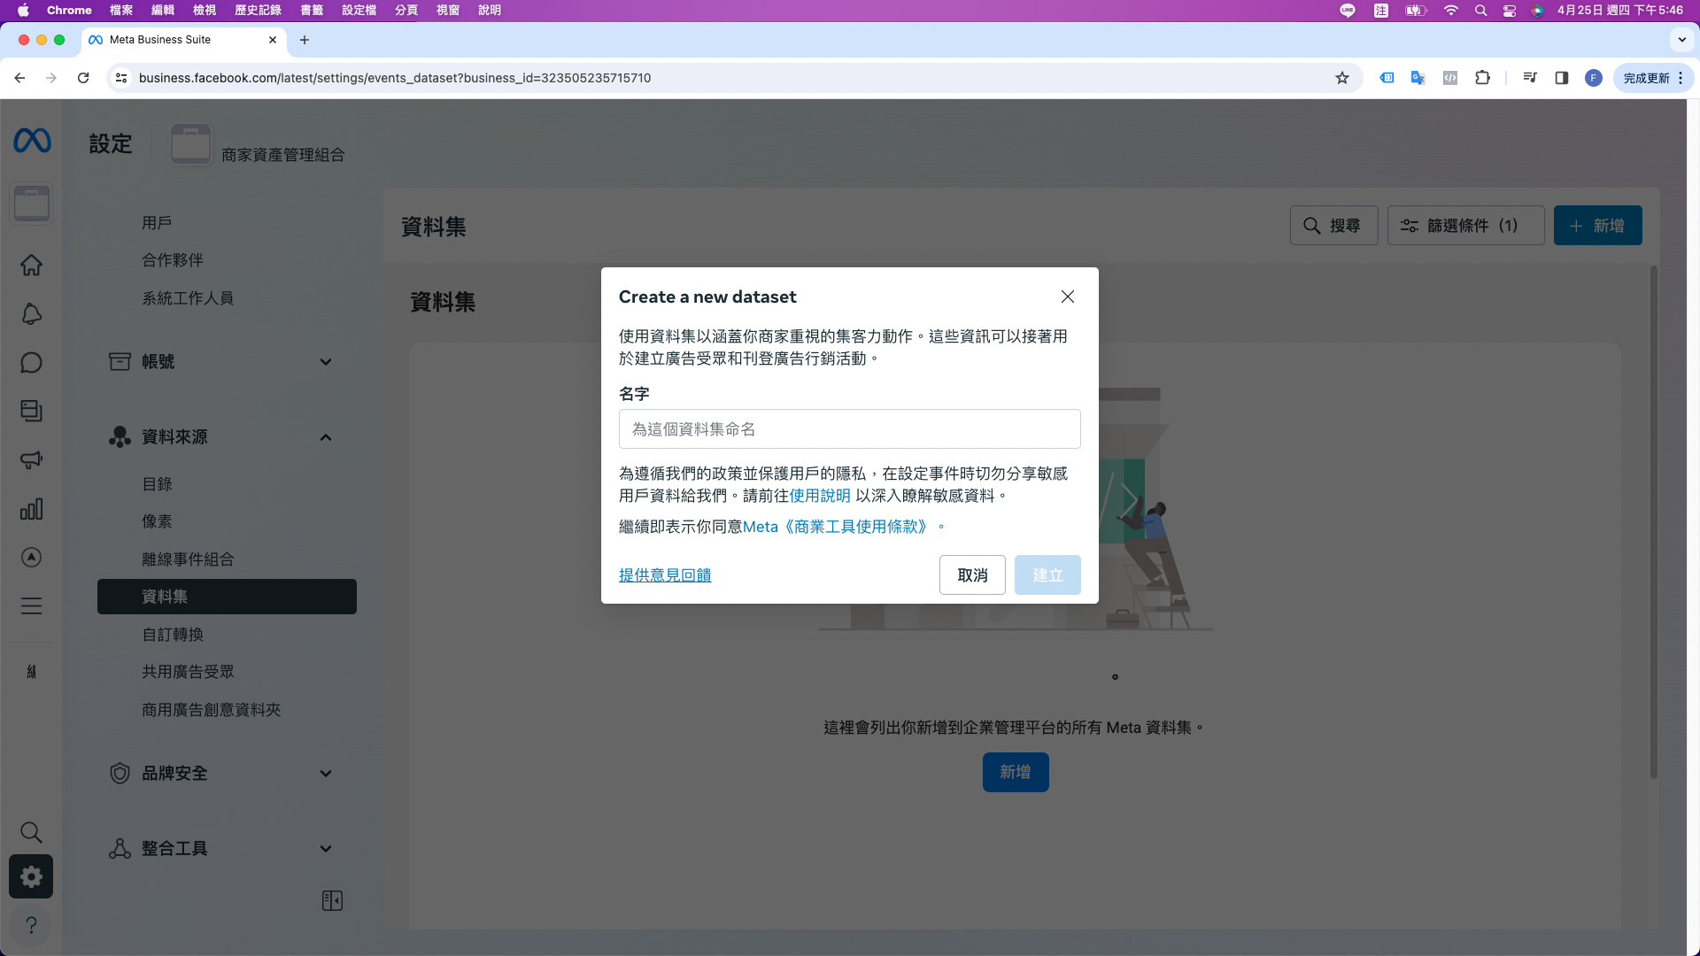Click the browser address bar URL
Image resolution: width=1700 pixels, height=956 pixels.
395,78
